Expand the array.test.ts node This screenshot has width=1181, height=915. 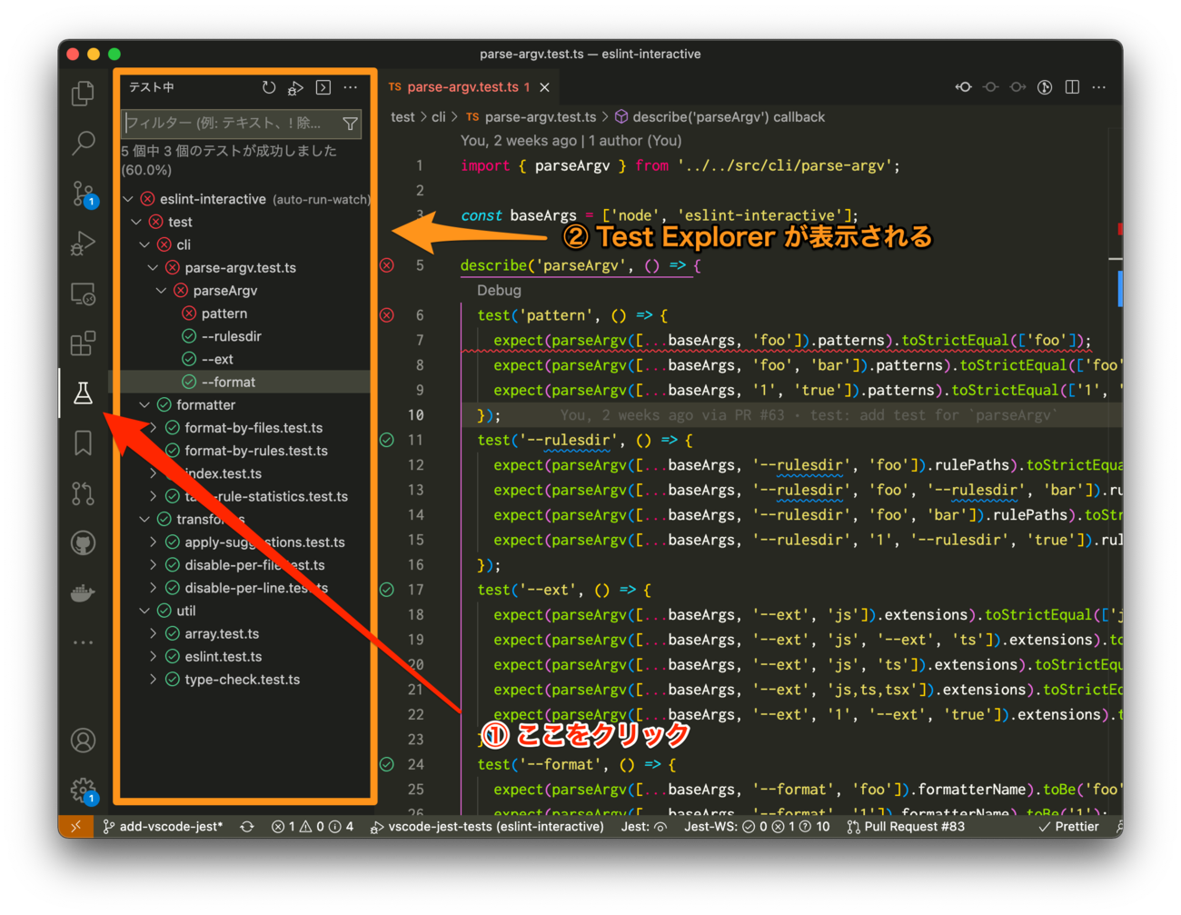[x=153, y=634]
